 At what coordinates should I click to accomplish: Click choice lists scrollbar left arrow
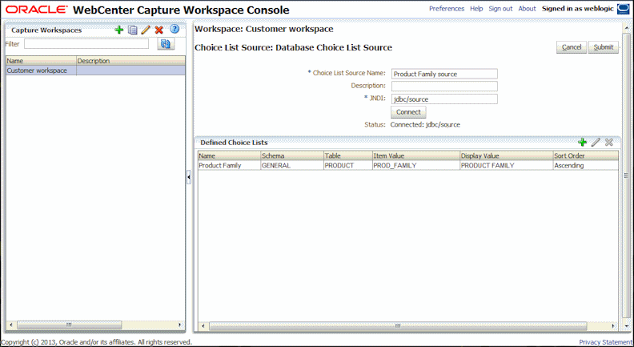203,326
